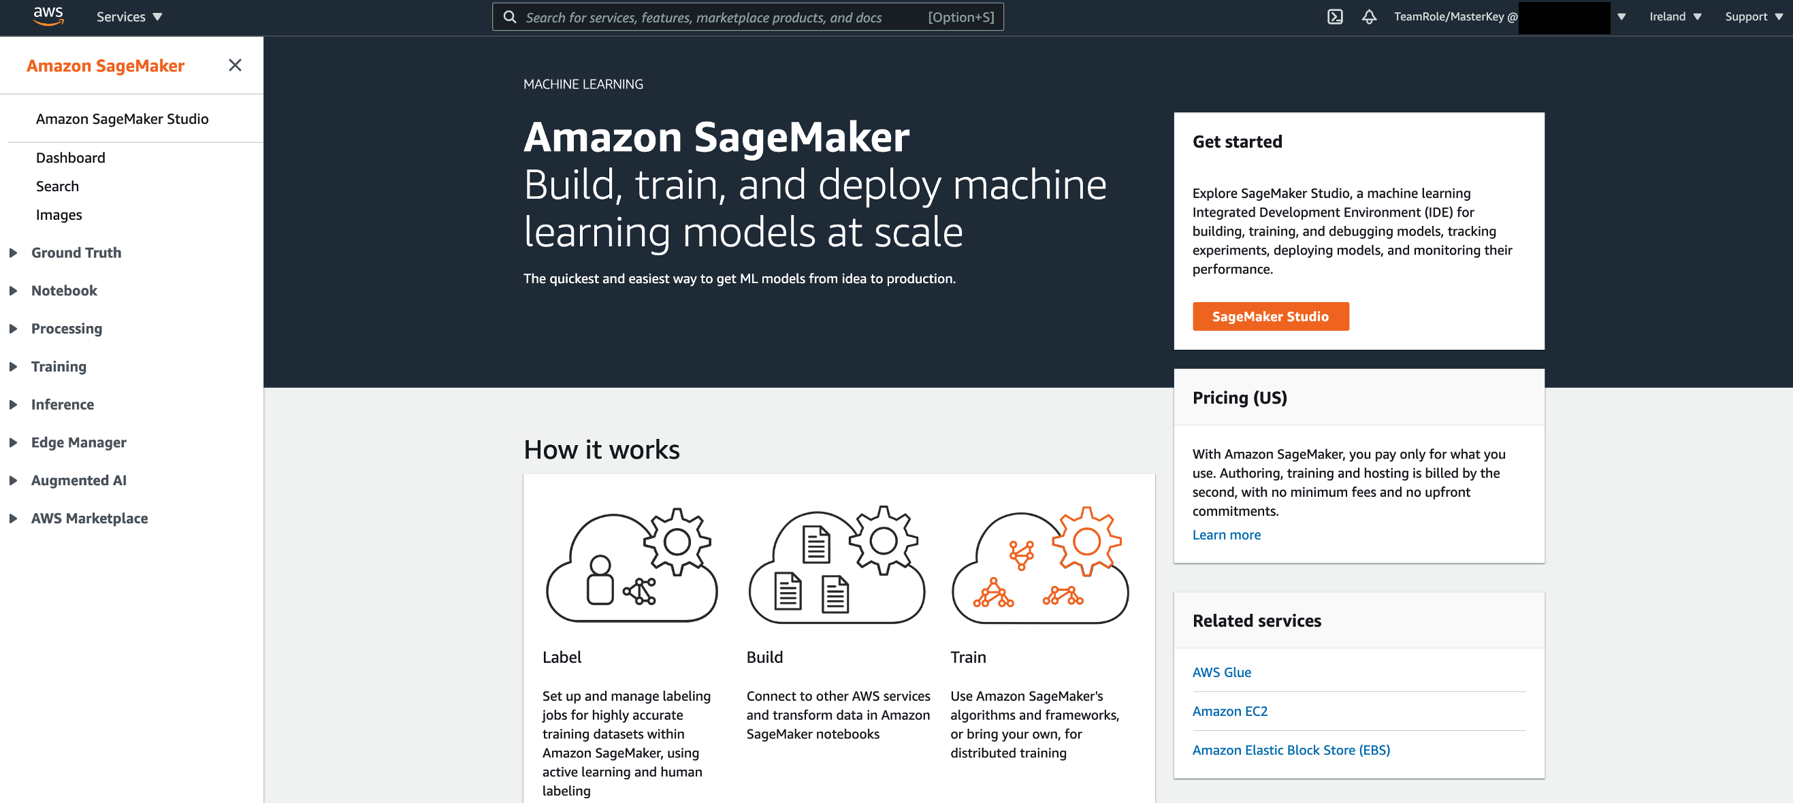Click the MACHINE LEARNING category label
Screen dimensions: 1793x803
[583, 84]
